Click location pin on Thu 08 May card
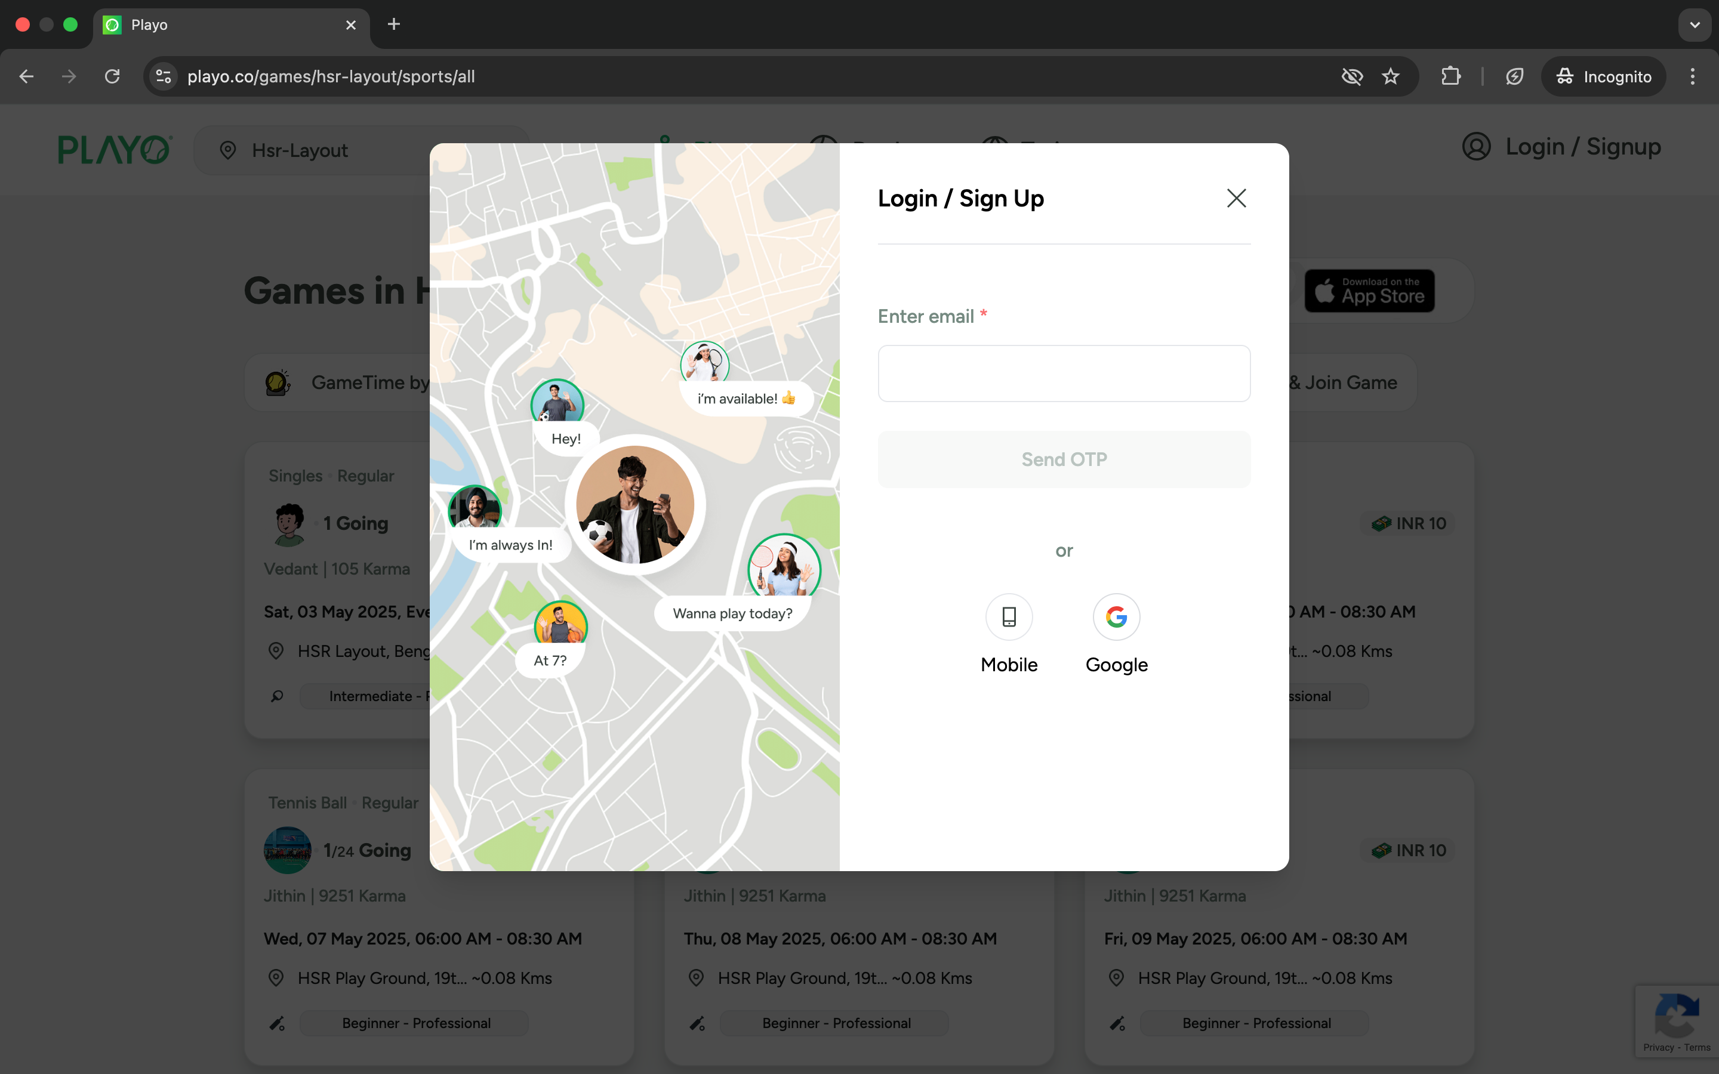This screenshot has height=1074, width=1719. coord(696,977)
